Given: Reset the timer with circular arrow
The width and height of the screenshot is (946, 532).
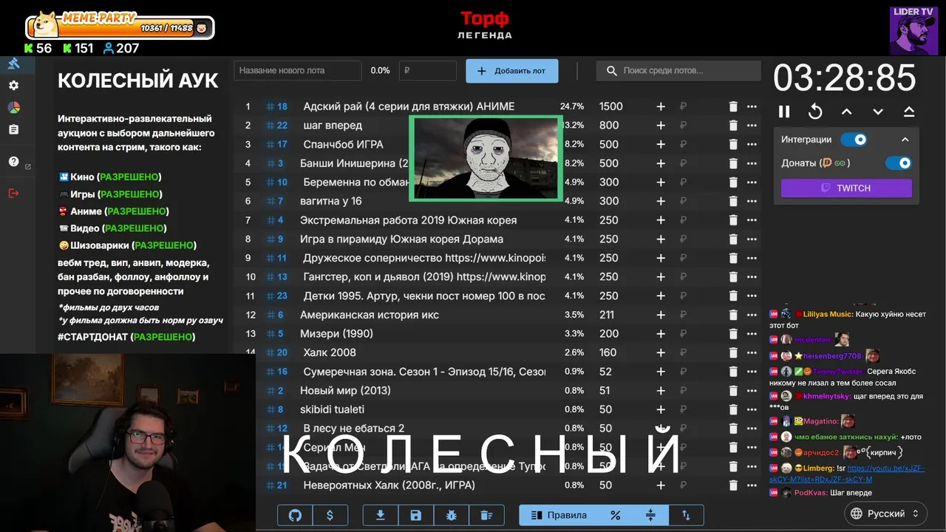Looking at the screenshot, I should [815, 112].
